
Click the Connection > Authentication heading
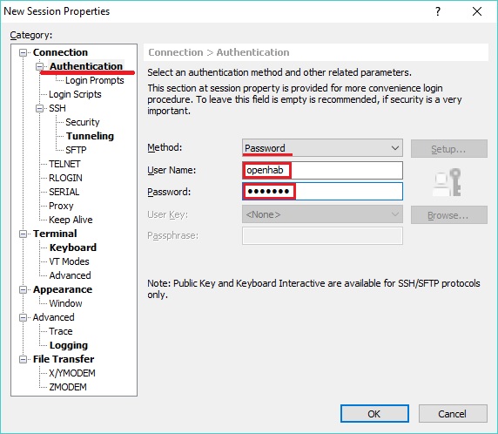pyautogui.click(x=219, y=52)
